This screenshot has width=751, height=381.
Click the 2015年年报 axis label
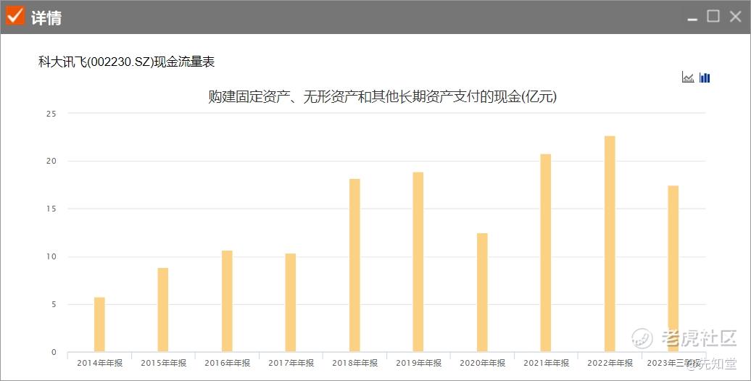pos(163,363)
